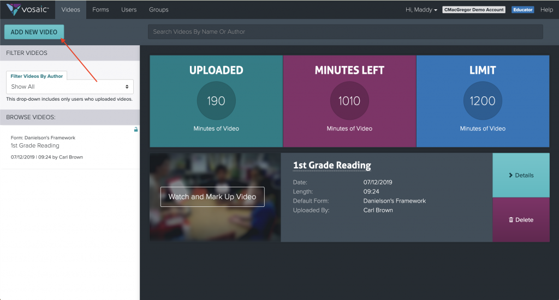Click the Educator role badge
The width and height of the screenshot is (559, 300).
[x=522, y=10]
